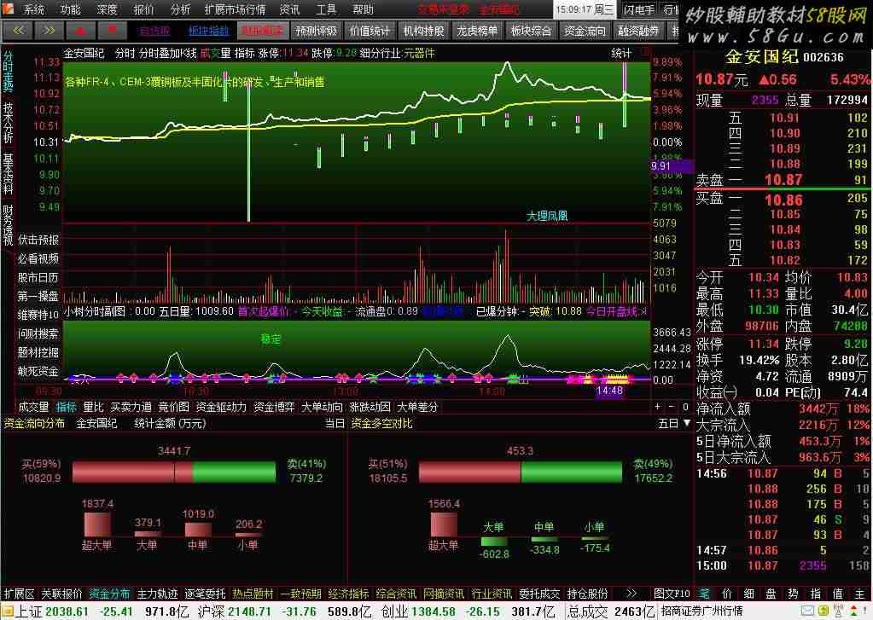873x620 pixels.
Task: Open the 逐笔委托 bottom tab
Action: pos(205,594)
